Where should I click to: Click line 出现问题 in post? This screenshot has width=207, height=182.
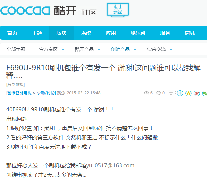[x=17, y=119]
